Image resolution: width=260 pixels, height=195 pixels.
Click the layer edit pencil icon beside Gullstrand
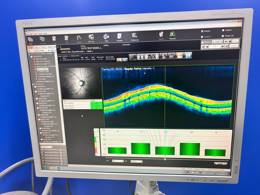[125, 59]
